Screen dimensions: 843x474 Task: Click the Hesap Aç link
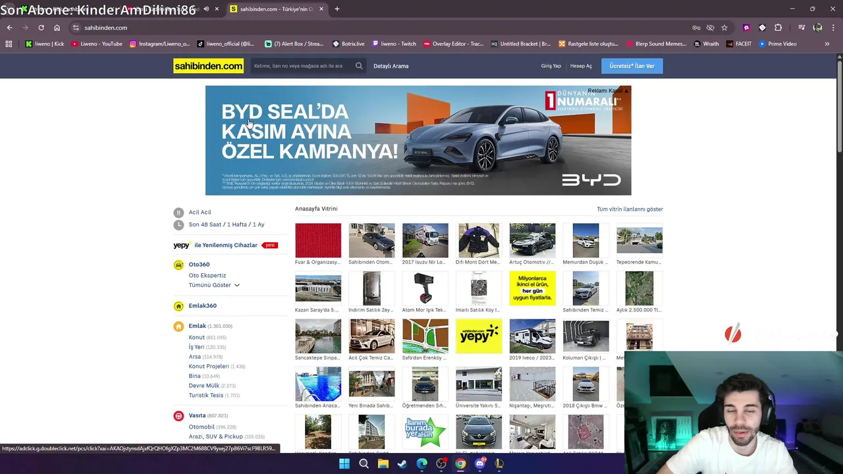coord(581,66)
